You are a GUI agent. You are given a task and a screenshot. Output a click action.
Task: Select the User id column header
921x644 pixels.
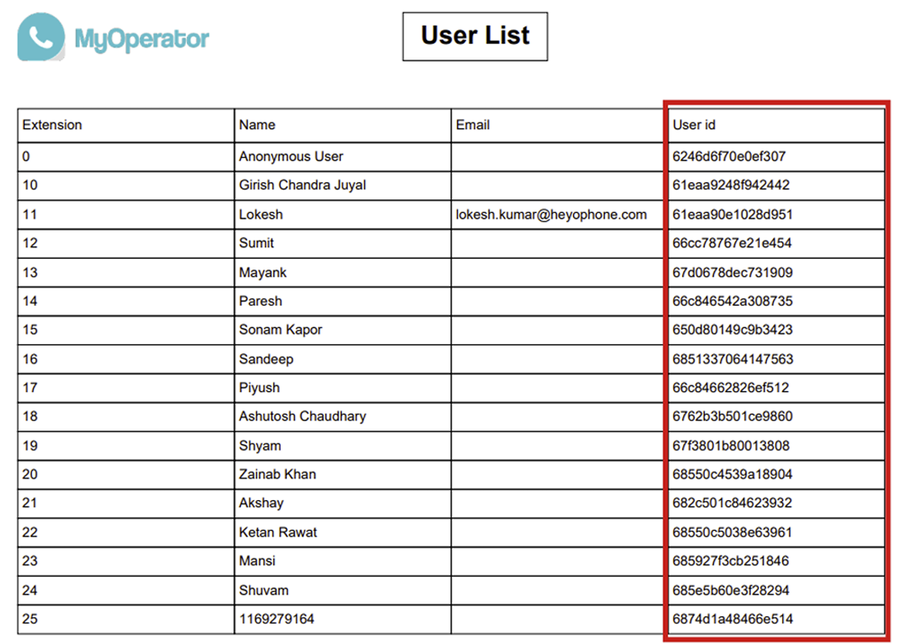pyautogui.click(x=694, y=125)
